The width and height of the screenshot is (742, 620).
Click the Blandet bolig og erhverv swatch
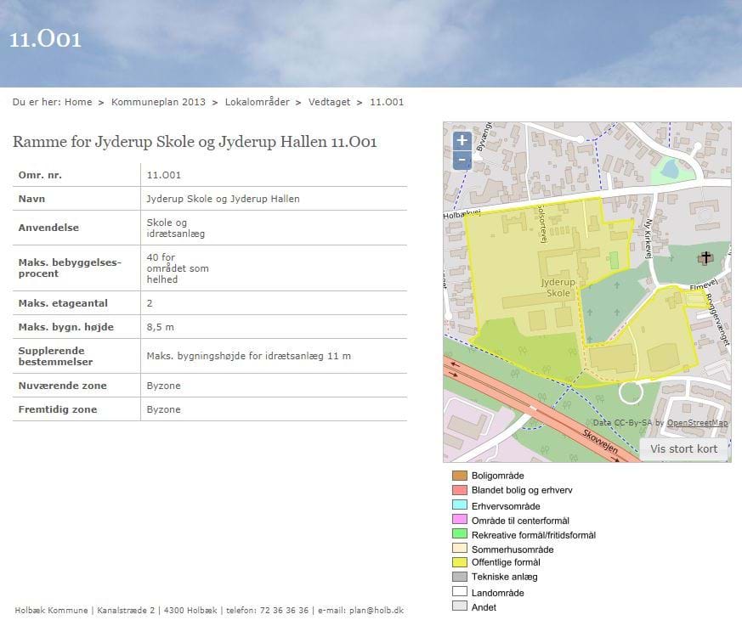[x=460, y=490]
